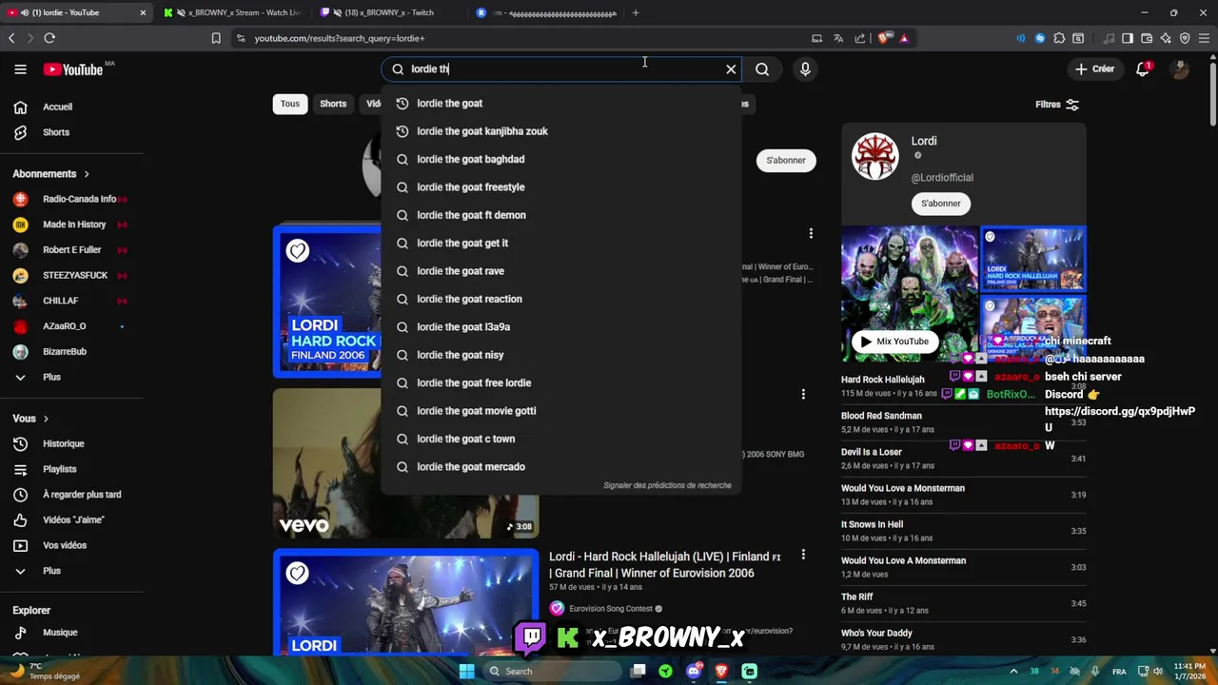This screenshot has width=1218, height=685.
Task: Reload the page
Action: [x=49, y=38]
